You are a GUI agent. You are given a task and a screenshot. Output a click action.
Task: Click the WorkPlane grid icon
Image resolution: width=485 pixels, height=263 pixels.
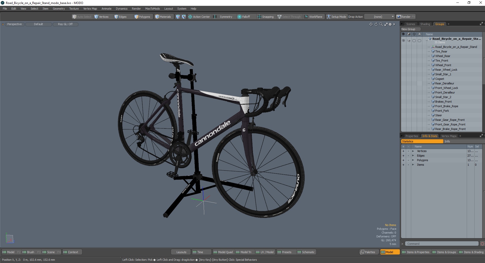[x=306, y=17]
